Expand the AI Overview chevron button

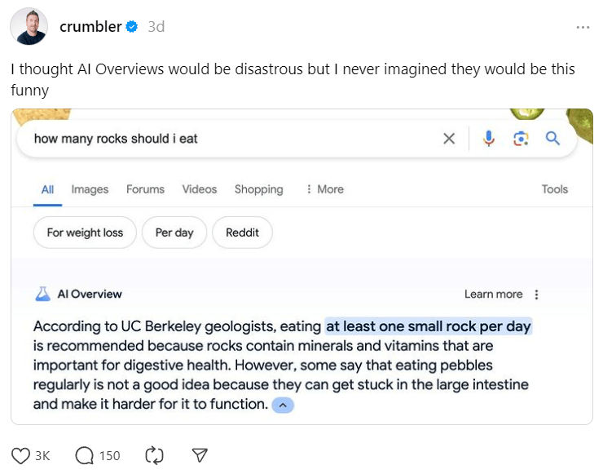(x=282, y=405)
